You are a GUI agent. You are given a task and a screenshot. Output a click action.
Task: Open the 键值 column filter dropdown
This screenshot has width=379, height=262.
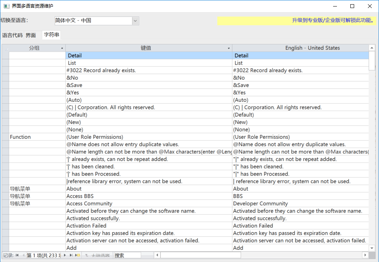229,48
